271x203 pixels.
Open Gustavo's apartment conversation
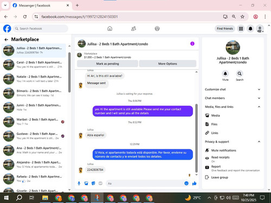point(34,136)
